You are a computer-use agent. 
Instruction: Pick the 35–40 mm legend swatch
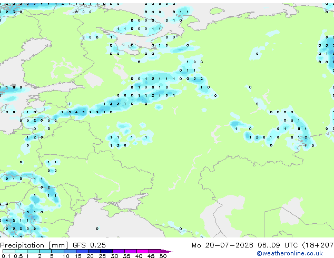point(131,251)
